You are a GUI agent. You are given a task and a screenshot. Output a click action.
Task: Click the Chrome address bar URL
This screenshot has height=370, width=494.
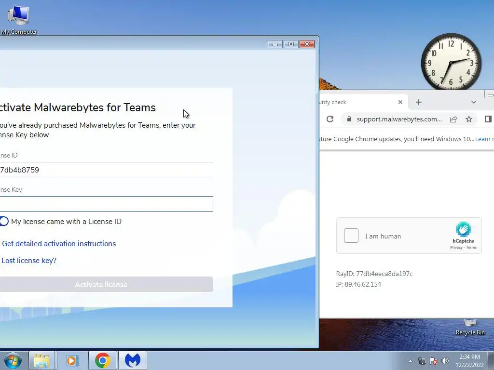click(x=399, y=119)
